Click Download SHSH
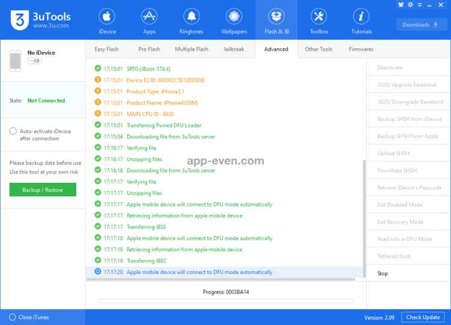Viewport: 451px width, 325px height. pos(408,170)
